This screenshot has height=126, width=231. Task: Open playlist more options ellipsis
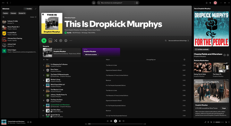[71, 41]
